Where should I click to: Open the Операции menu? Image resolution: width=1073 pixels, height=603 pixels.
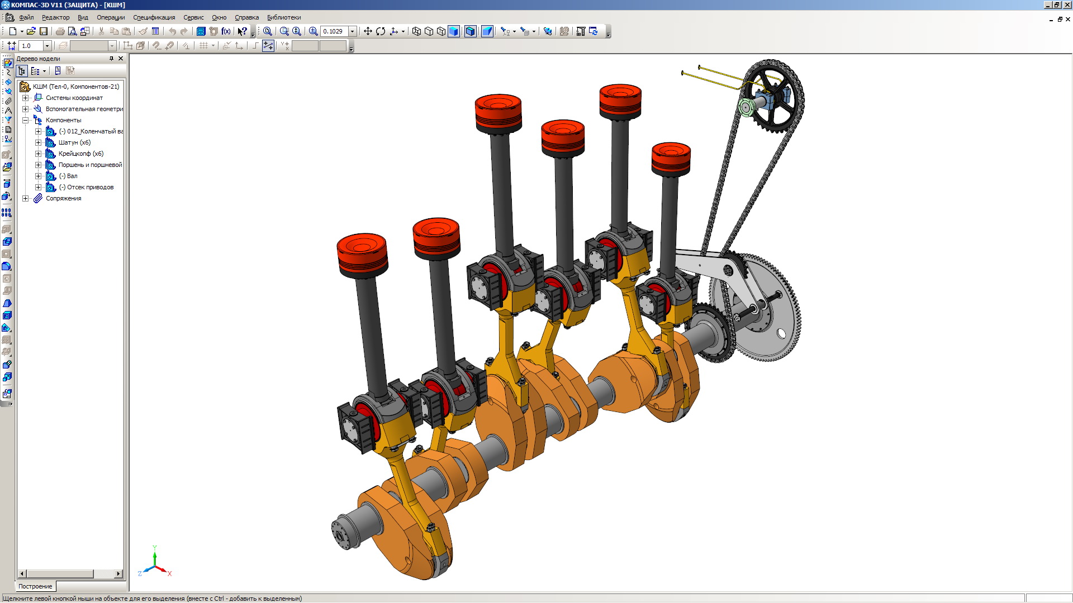coord(111,17)
